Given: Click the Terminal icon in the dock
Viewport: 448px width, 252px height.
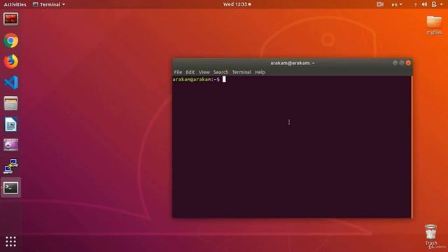Looking at the screenshot, I should click(11, 188).
